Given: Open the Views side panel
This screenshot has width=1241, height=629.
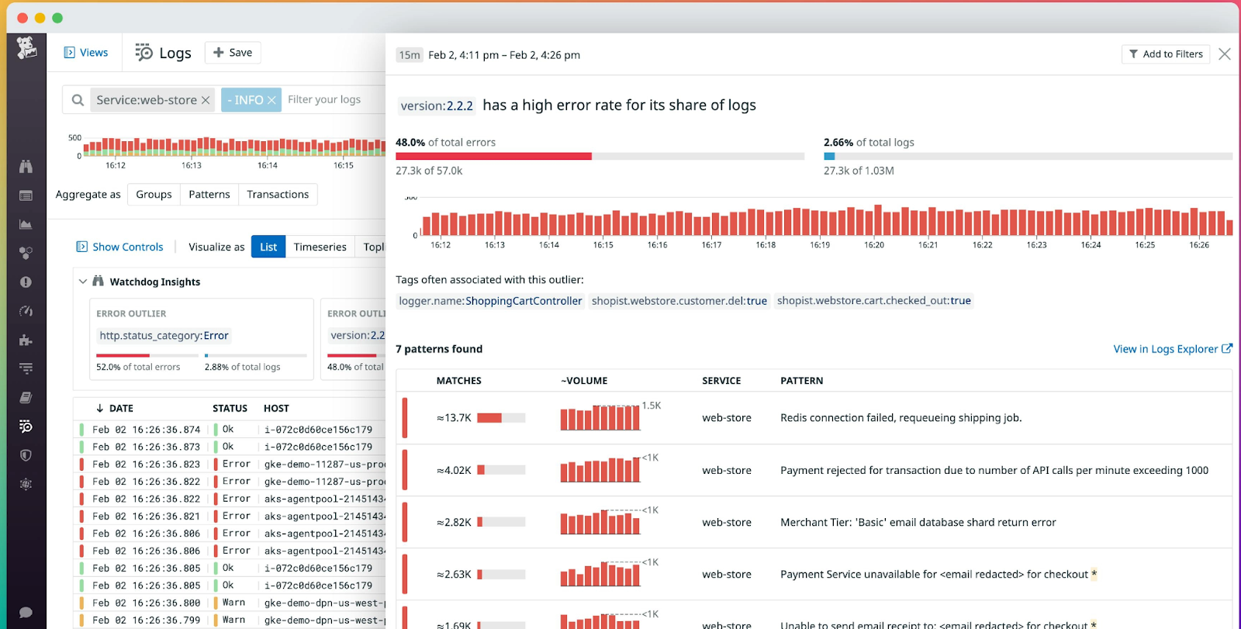Looking at the screenshot, I should [85, 53].
